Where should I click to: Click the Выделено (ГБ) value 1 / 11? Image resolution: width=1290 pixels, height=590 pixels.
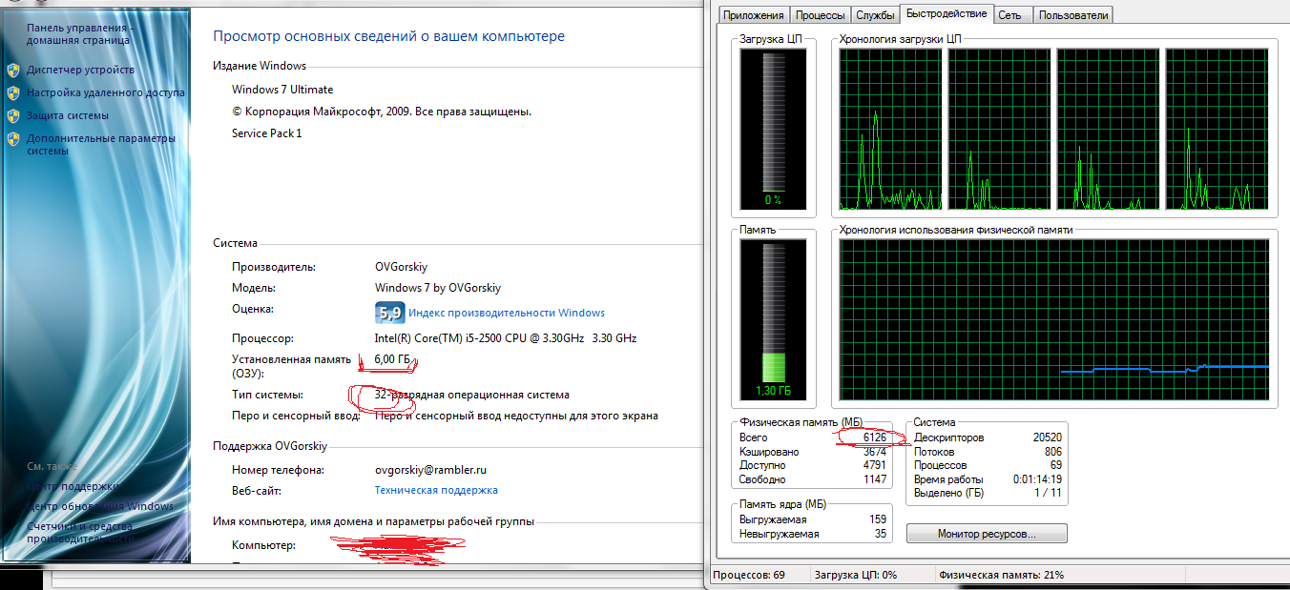click(x=1048, y=493)
